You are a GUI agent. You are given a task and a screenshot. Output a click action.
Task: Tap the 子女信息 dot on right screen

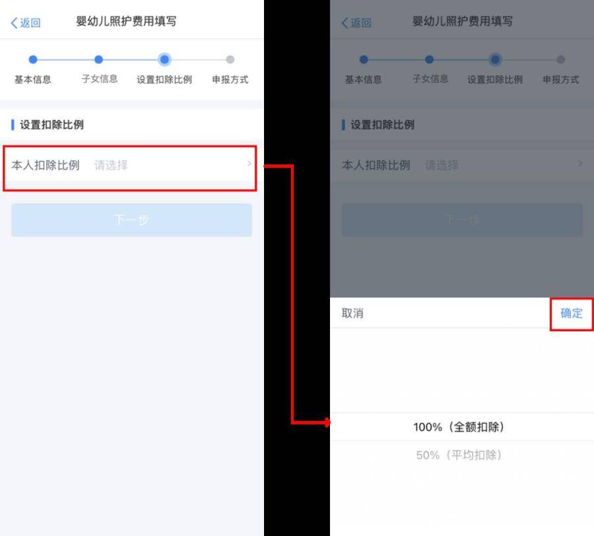click(430, 59)
